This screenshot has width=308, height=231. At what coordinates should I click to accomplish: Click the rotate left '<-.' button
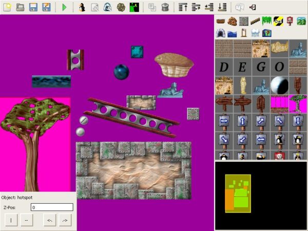click(50, 221)
